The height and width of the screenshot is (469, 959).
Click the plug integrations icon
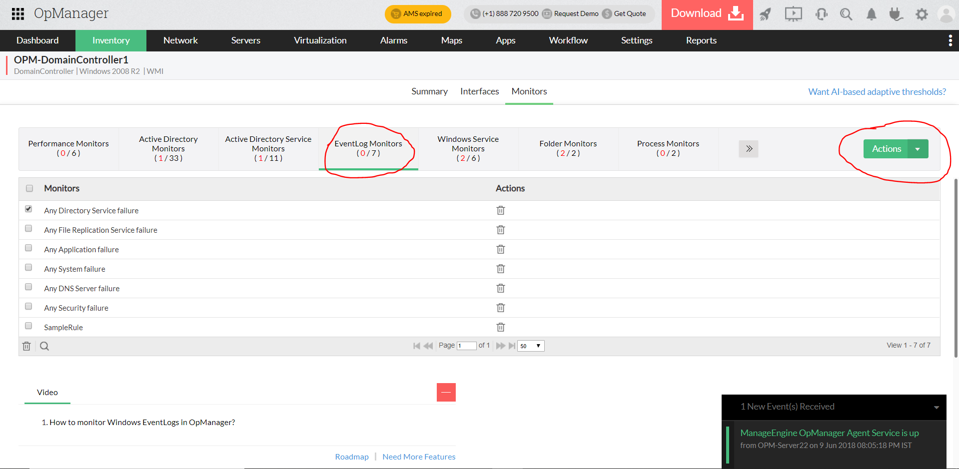click(x=896, y=14)
